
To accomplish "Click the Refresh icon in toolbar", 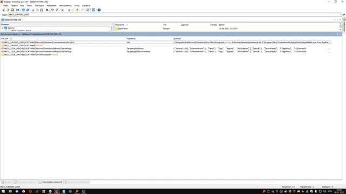I will (x=88, y=10).
